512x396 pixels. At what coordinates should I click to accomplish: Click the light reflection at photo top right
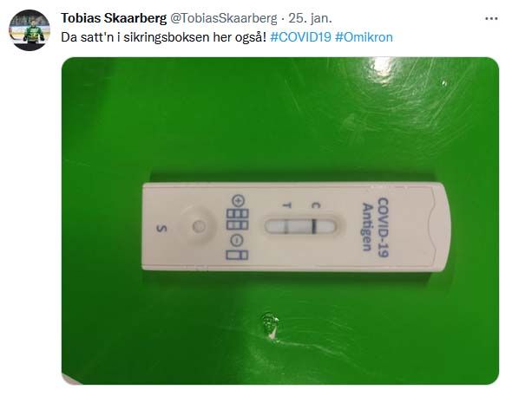point(380,67)
